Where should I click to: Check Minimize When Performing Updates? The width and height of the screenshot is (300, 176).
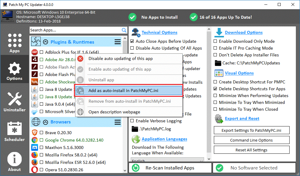click(215, 96)
